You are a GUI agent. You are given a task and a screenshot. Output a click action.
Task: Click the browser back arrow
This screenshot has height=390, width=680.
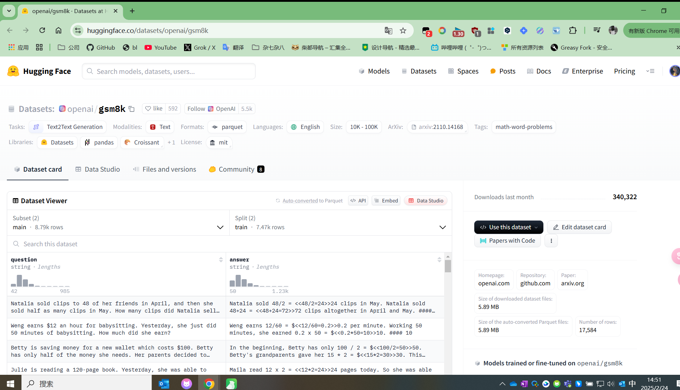10,30
